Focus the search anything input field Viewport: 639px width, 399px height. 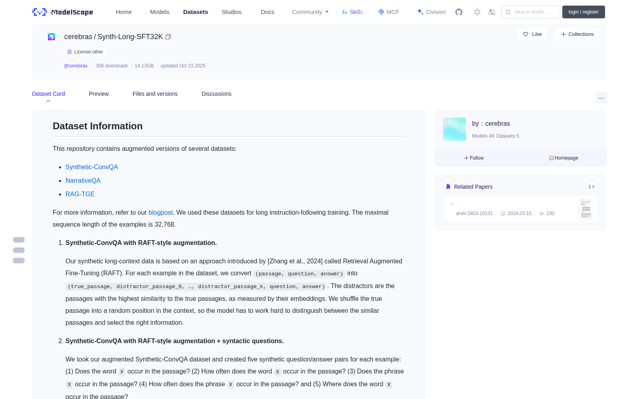(531, 12)
